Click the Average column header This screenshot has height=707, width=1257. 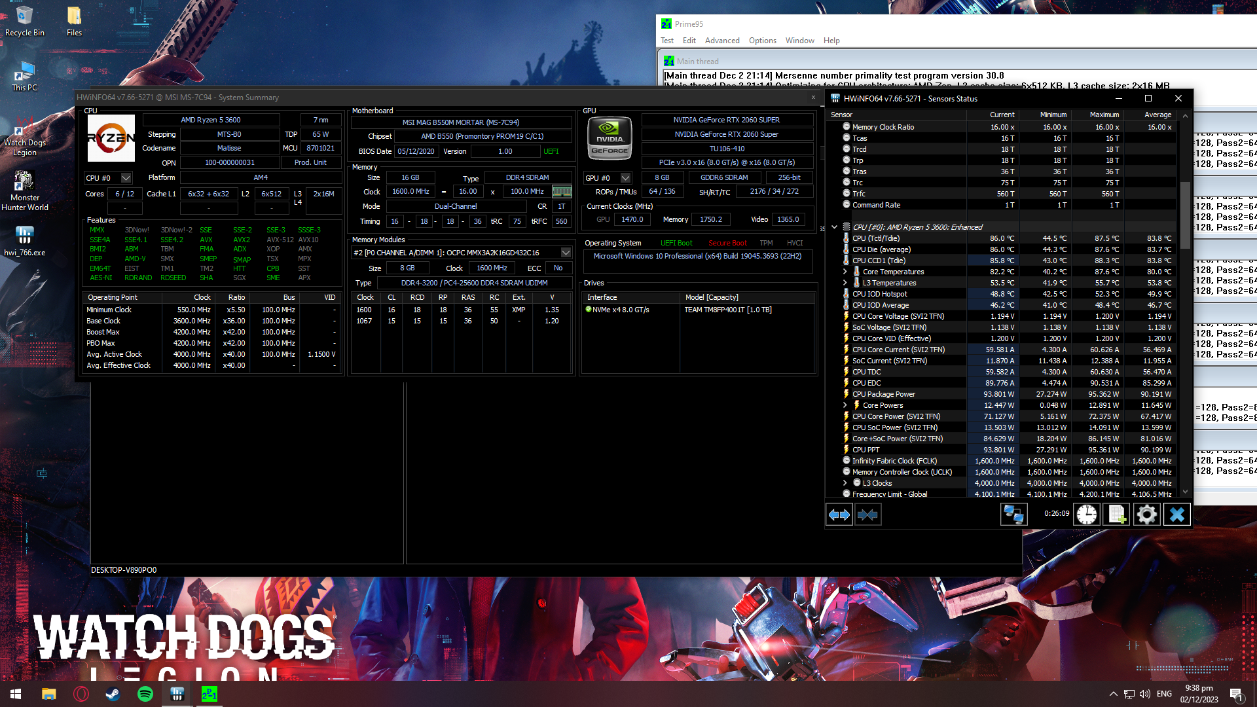pos(1150,115)
